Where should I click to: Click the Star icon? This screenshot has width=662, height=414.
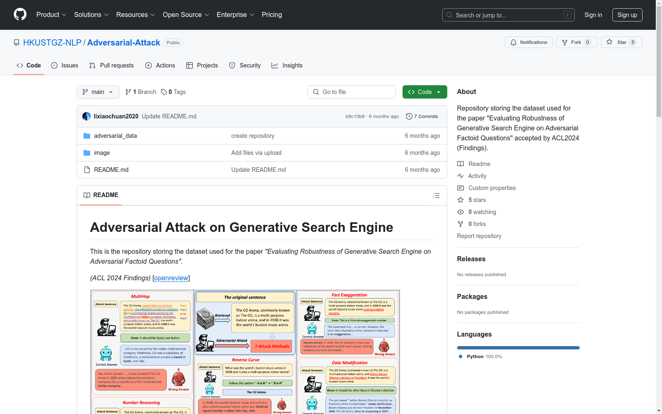point(609,42)
